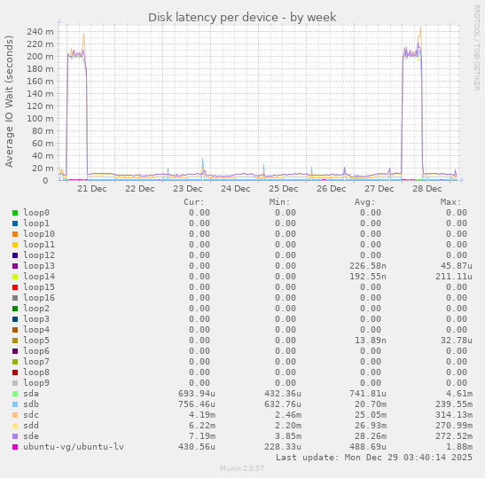Click the loop13 purple legend swatch

(x=15, y=266)
